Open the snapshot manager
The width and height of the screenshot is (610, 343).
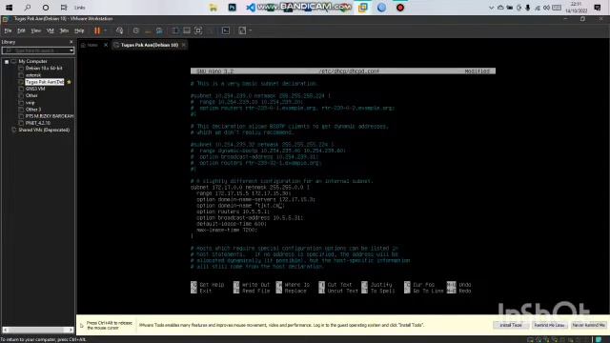159,30
